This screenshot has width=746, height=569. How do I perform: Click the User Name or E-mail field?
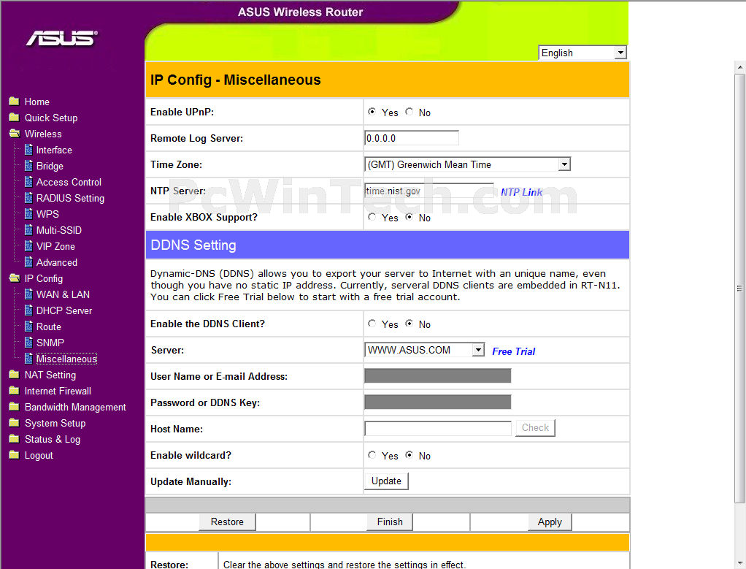point(438,375)
